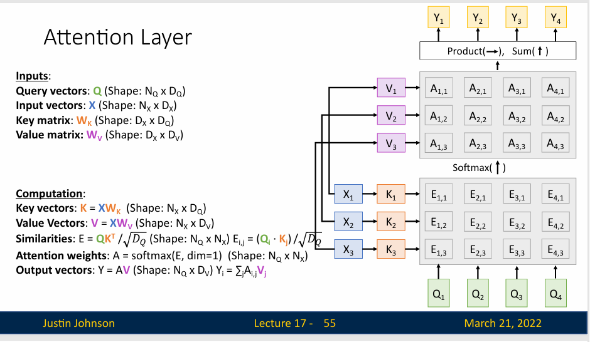Click similarity cell E2,3
Screen dimensions: 590x342
478,249
